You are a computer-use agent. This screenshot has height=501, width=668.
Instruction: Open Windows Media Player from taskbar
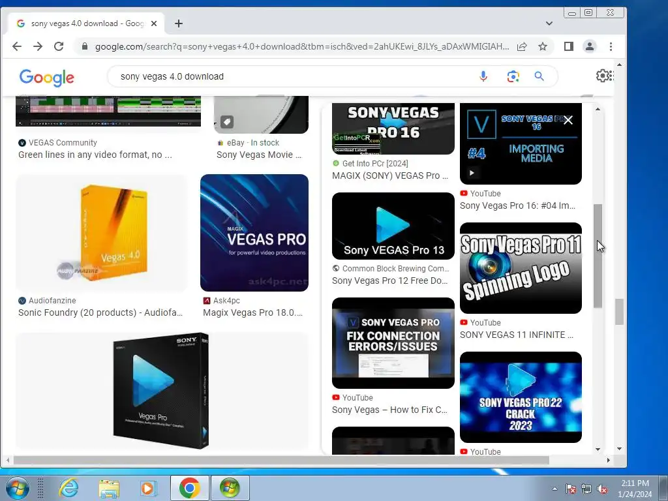click(148, 488)
